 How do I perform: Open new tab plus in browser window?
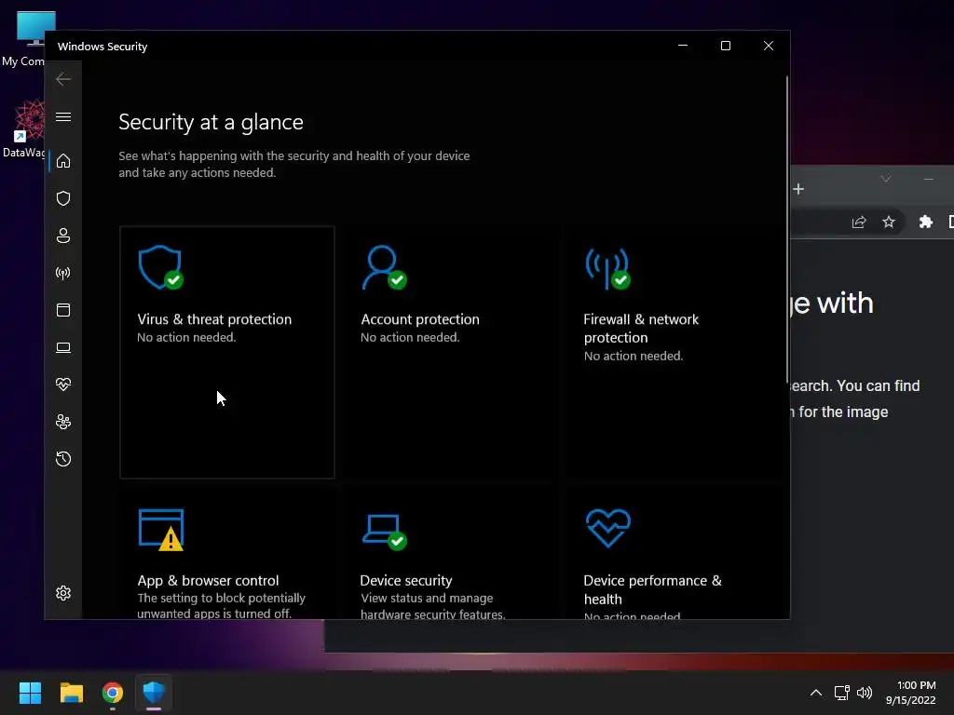[x=798, y=189]
